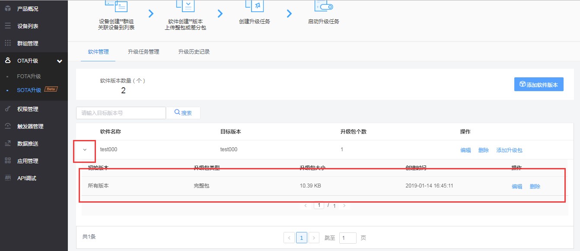580x251 pixels.
Task: Click the 2019-01-14 16:45:11 timestamp
Action: [429, 186]
